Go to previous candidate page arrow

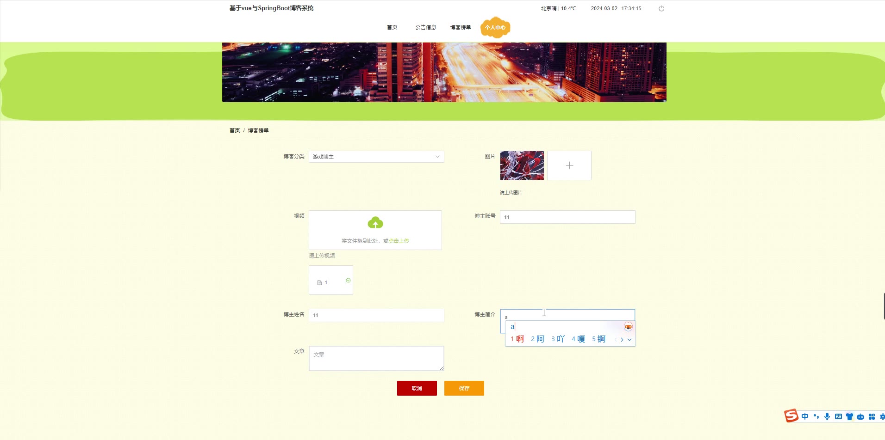615,340
